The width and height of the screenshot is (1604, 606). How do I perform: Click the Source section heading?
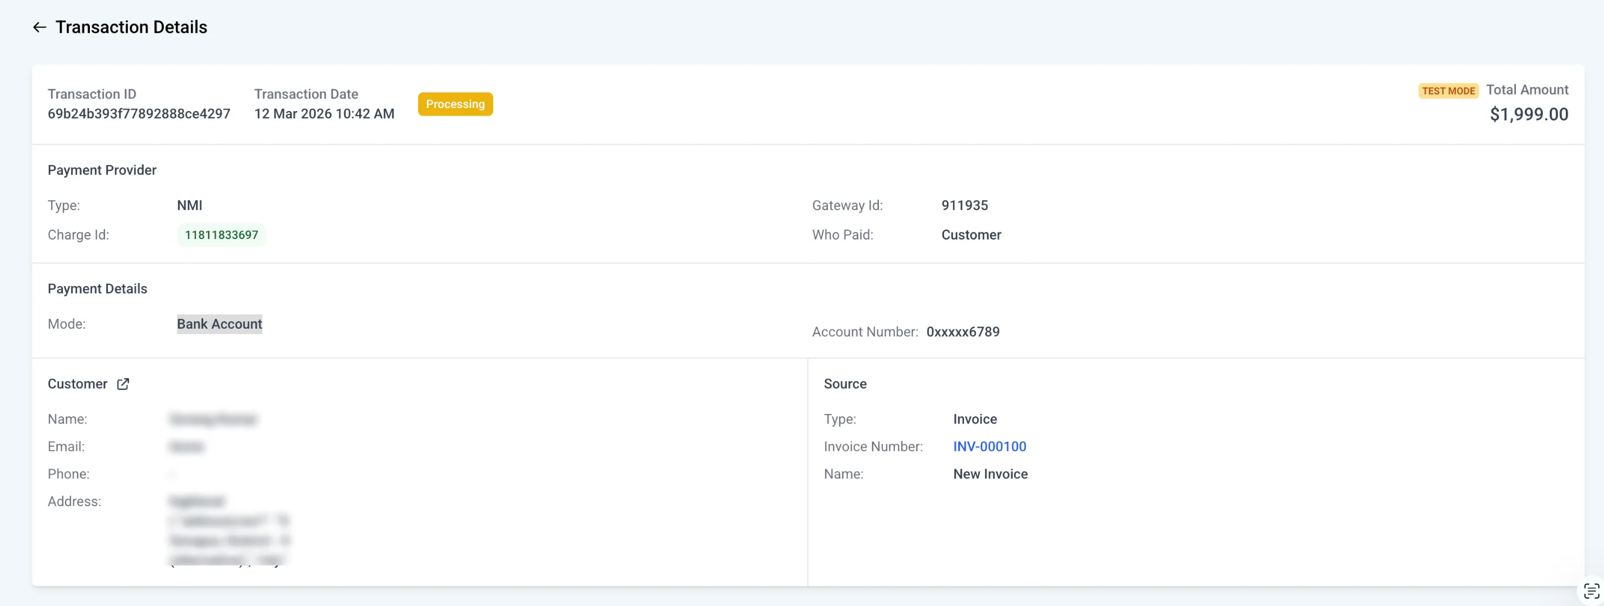click(845, 383)
